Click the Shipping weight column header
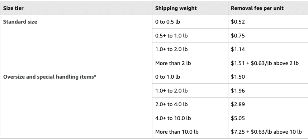This screenshot has height=139, width=308. click(x=190, y=8)
